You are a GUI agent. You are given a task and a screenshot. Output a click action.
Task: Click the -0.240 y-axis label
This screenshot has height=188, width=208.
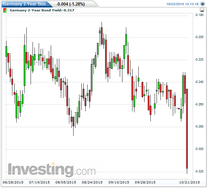pos(199,82)
